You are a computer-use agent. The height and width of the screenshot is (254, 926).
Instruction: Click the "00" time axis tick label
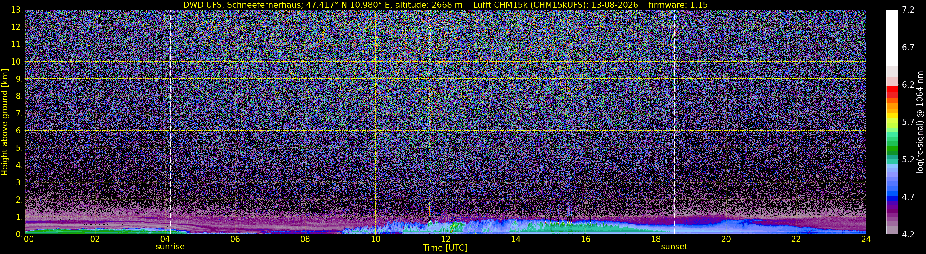click(x=28, y=239)
